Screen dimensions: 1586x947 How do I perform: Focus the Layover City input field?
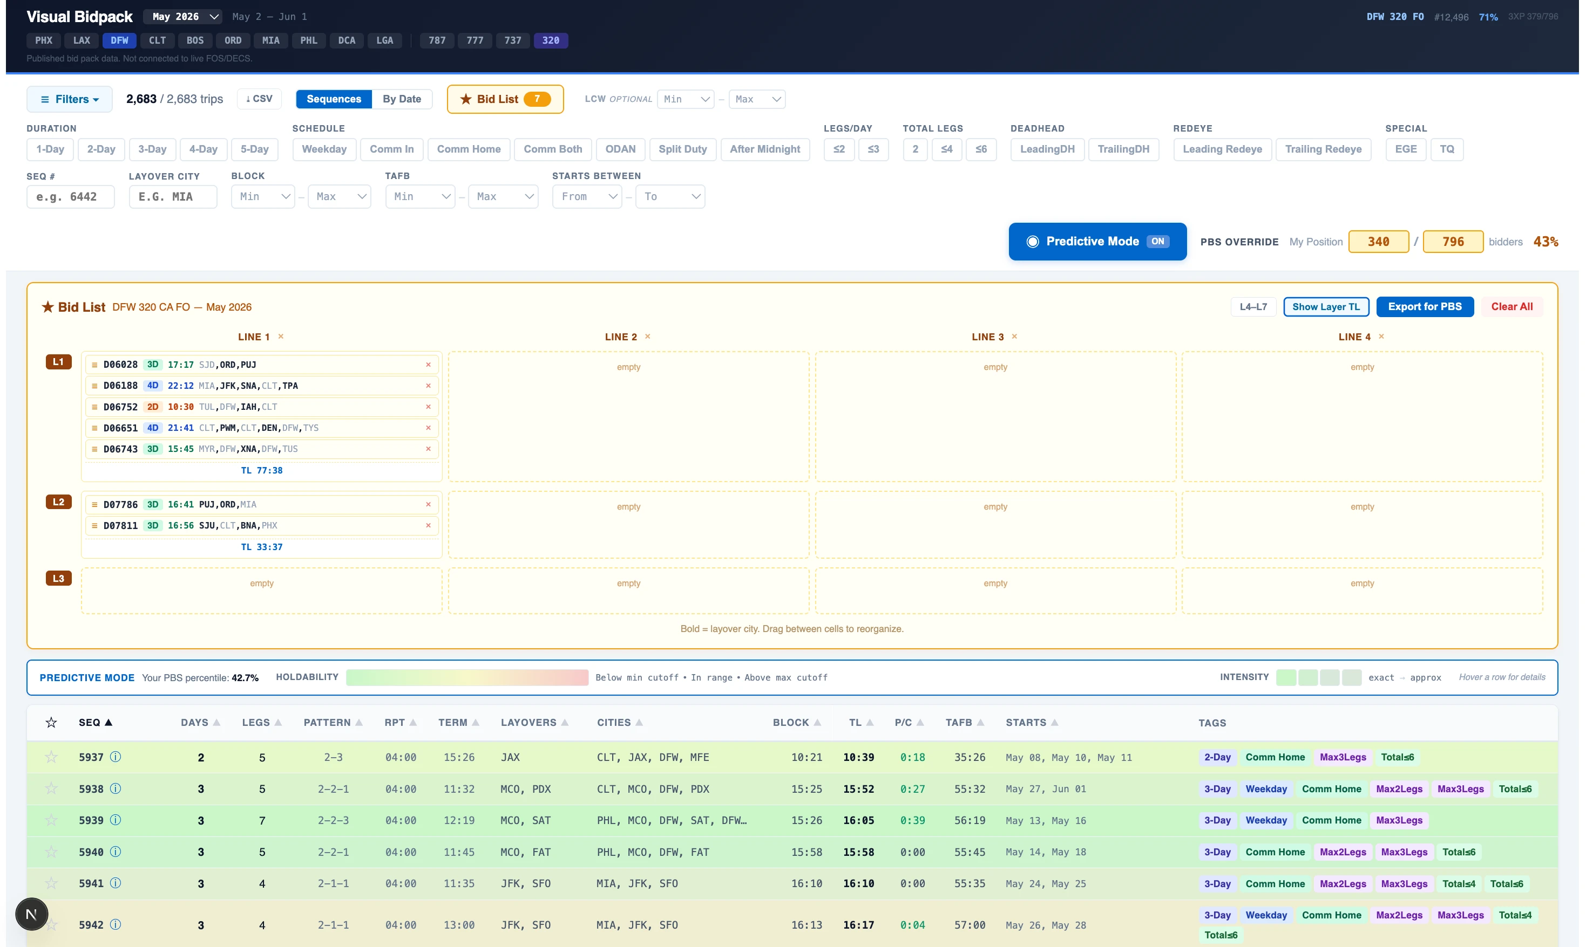[173, 196]
